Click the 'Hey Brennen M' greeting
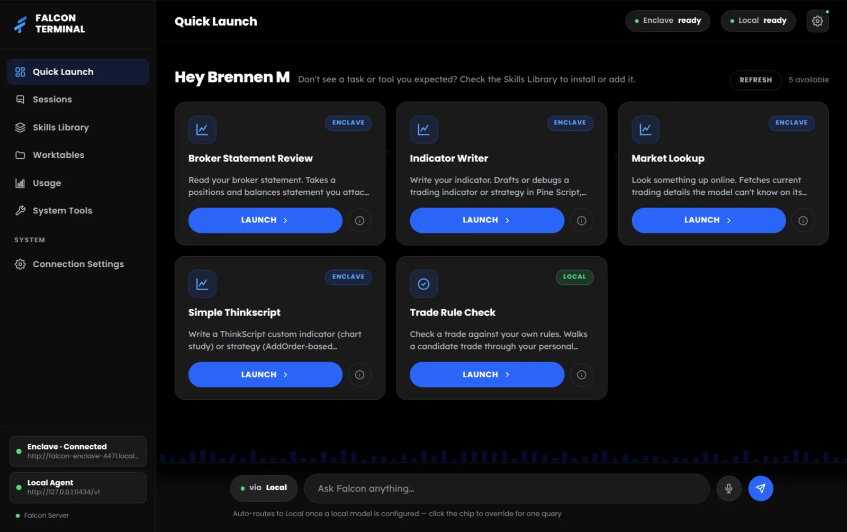The width and height of the screenshot is (847, 532). 232,77
